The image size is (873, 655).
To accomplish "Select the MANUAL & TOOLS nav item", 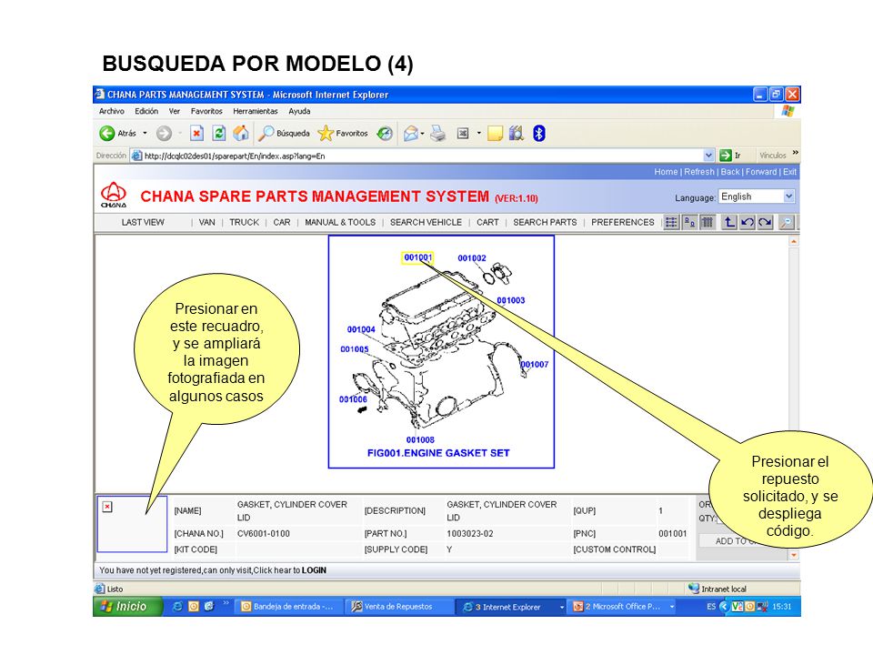I will pos(340,222).
